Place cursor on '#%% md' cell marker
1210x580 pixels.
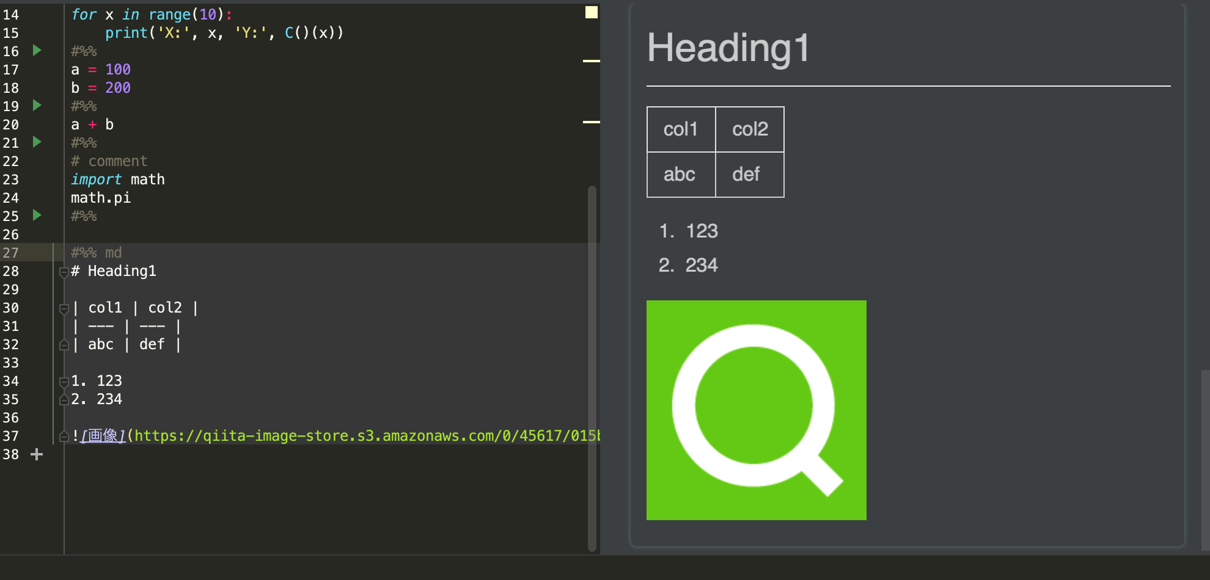click(97, 253)
